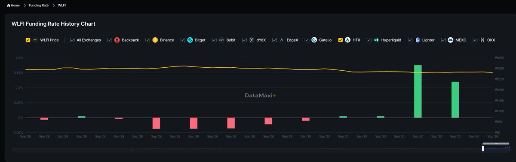Viewport: 516px width, 162px height.
Task: Toggle the Binance checkbox
Action: [x=147, y=40]
